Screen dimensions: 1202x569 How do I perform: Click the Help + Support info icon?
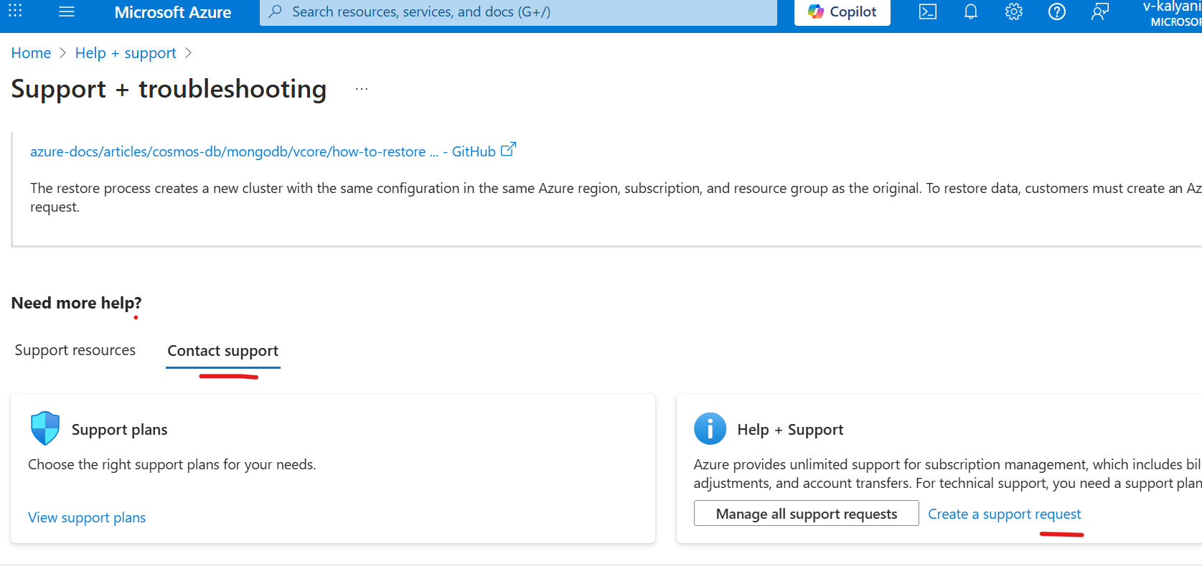pos(710,429)
